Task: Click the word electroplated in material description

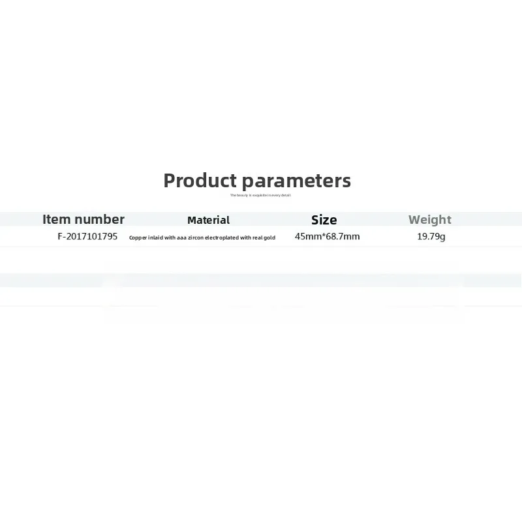Action: click(x=222, y=238)
